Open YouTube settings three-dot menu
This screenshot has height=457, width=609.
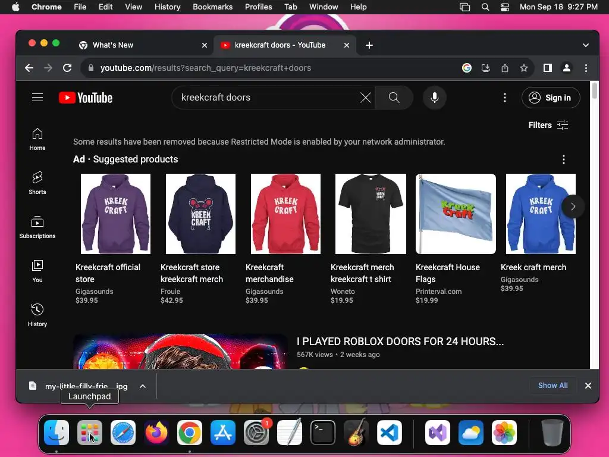point(504,98)
